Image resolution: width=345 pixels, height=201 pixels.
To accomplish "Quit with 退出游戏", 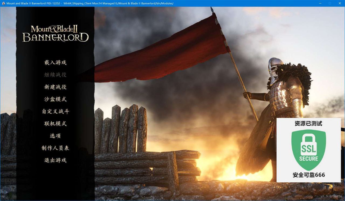I will tap(55, 160).
